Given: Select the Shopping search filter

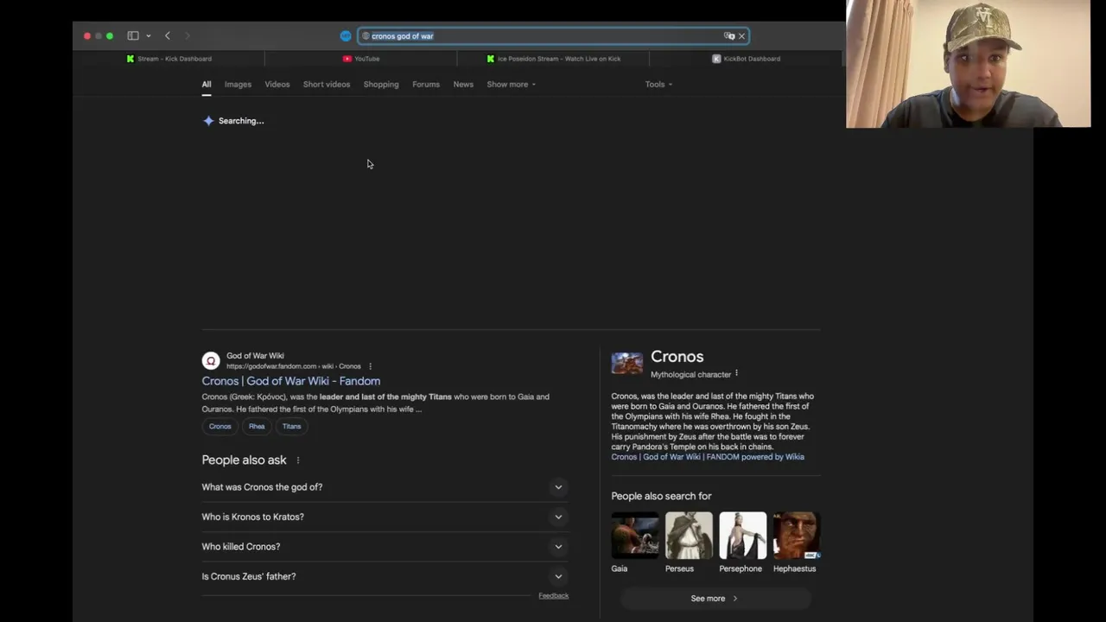Looking at the screenshot, I should click(381, 85).
